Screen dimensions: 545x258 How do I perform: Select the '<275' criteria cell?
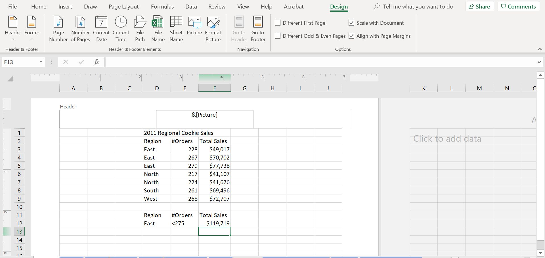point(185,223)
